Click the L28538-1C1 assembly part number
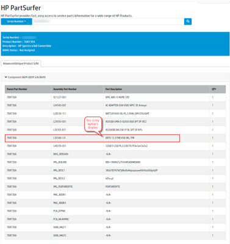The height and width of the screenshot is (244, 230). (60, 113)
